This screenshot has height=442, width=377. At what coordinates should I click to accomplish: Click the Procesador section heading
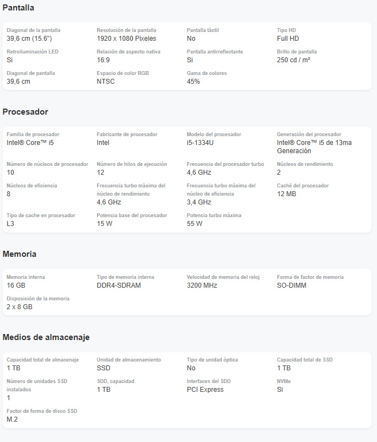pos(25,112)
